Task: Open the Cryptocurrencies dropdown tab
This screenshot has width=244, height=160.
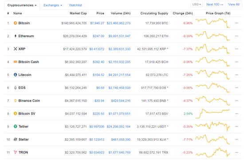Action: [x=22, y=5]
